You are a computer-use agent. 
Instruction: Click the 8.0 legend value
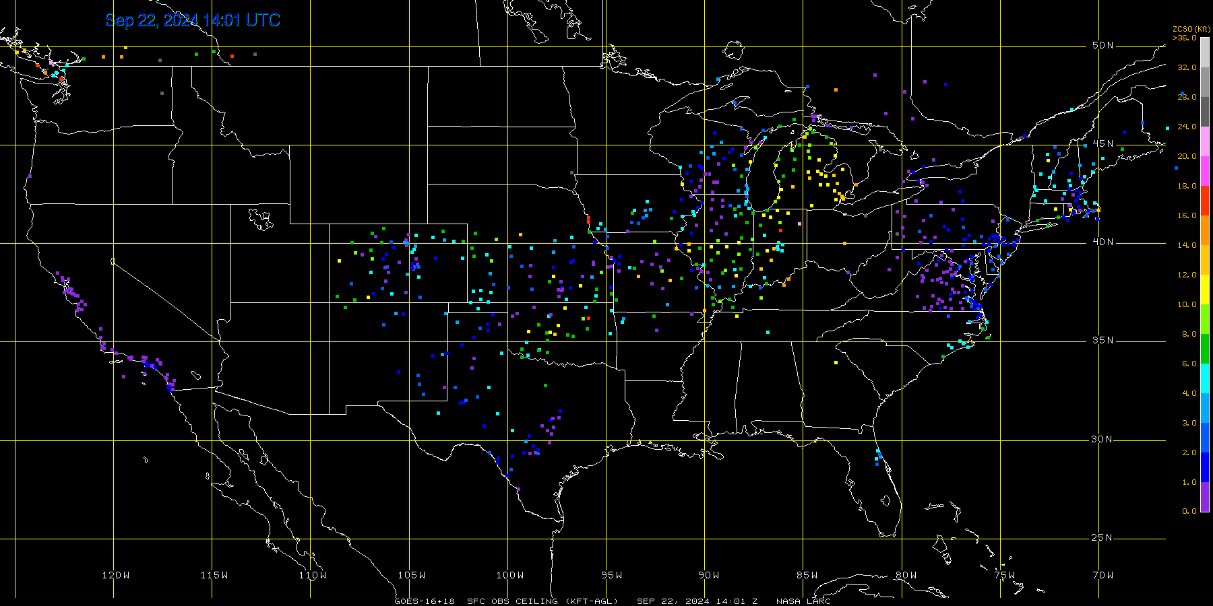1189,334
